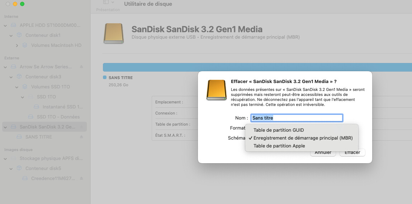The image size is (412, 204).
Task: Click SanDisk SanDisk 3.2 Ge sidebar drive icon
Action: click(x=13, y=127)
